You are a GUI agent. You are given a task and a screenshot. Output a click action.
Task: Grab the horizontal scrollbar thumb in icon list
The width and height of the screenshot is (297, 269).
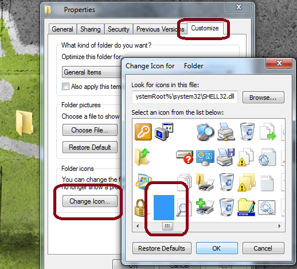[167, 227]
